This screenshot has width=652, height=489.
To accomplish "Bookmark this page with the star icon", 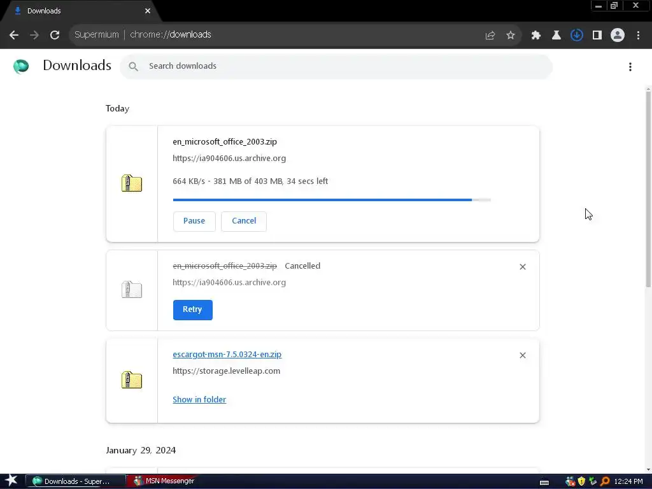I will click(x=511, y=36).
